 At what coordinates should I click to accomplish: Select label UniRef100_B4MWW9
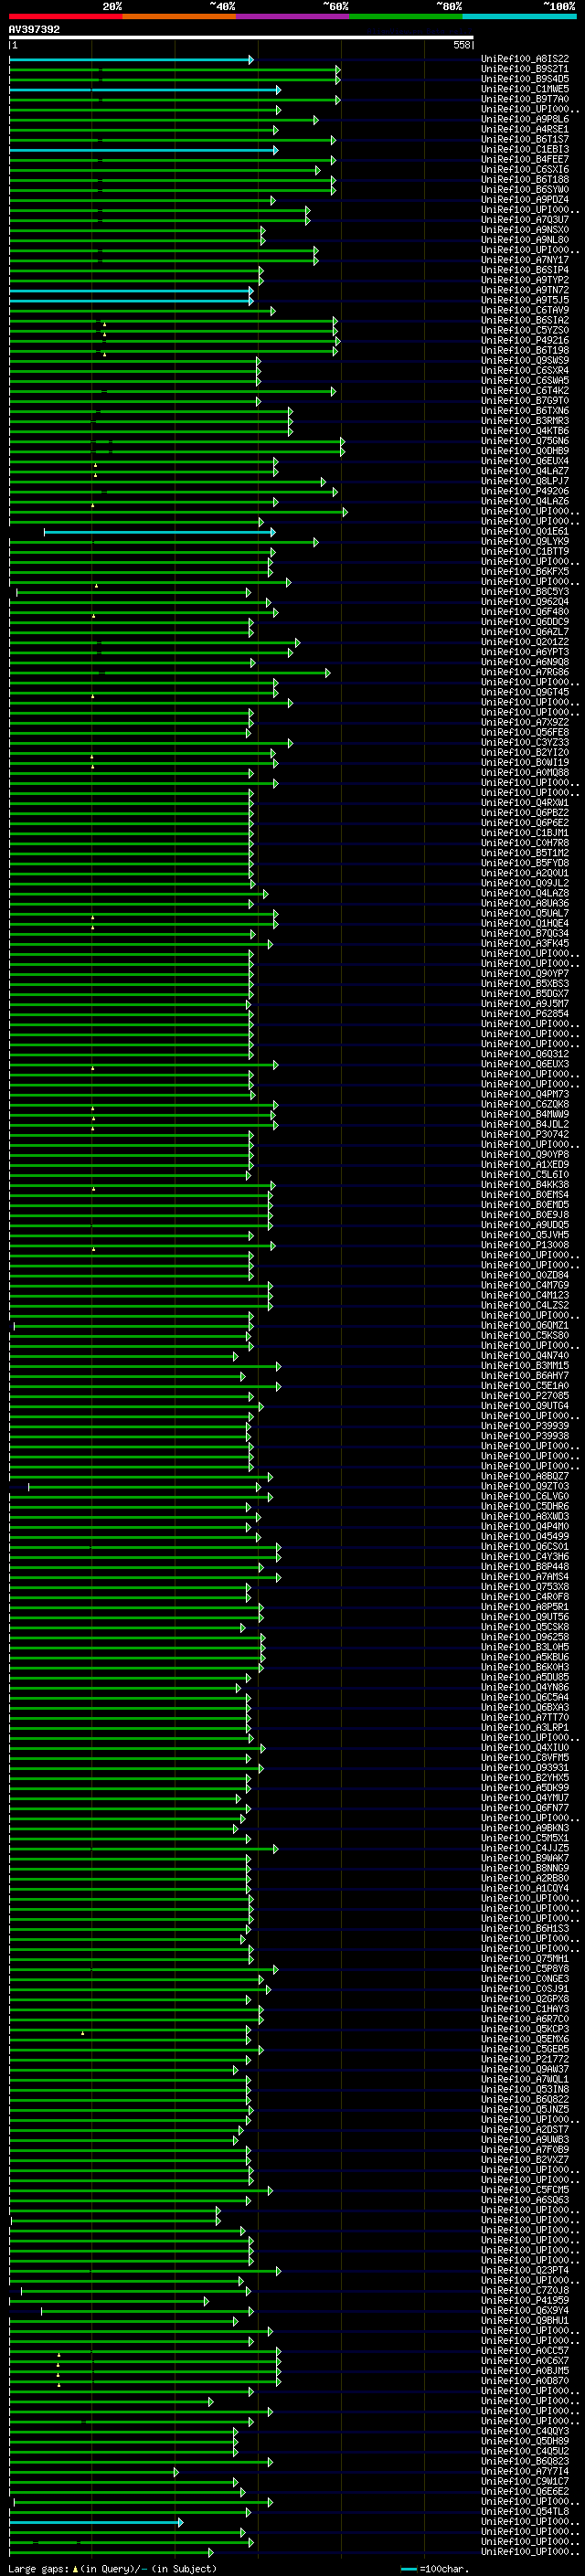click(x=525, y=1114)
